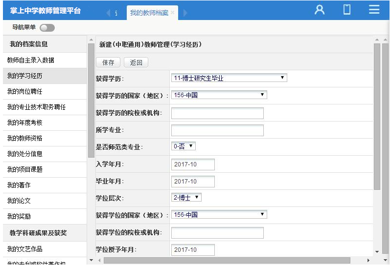This screenshot has height=266, width=392.
Task: Click the 毕业年月 date field
Action: (193, 181)
